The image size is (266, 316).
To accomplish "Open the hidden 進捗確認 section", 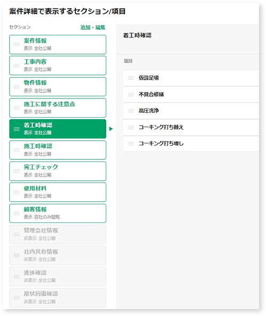I will point(58,276).
